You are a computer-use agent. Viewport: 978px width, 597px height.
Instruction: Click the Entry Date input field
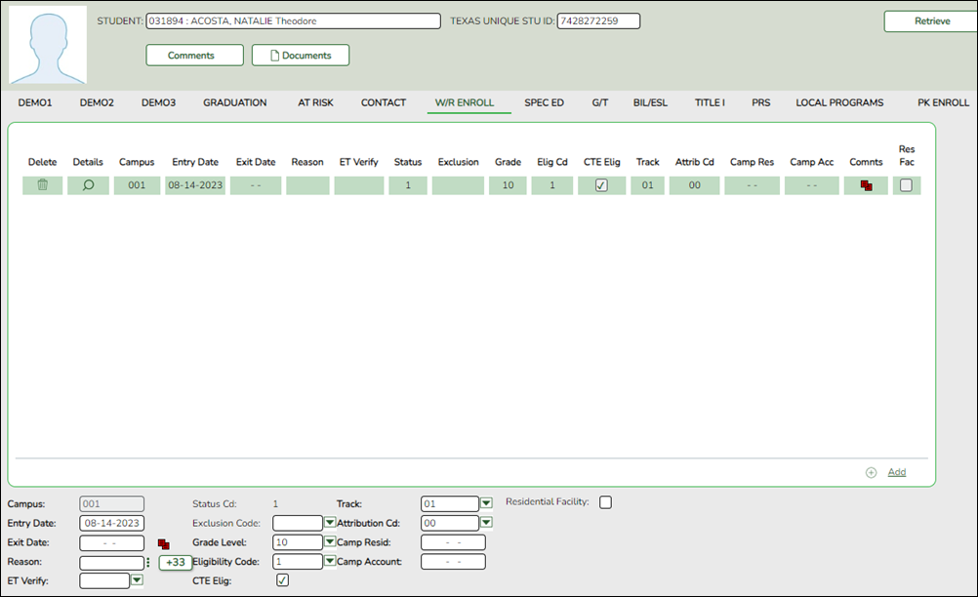[111, 524]
